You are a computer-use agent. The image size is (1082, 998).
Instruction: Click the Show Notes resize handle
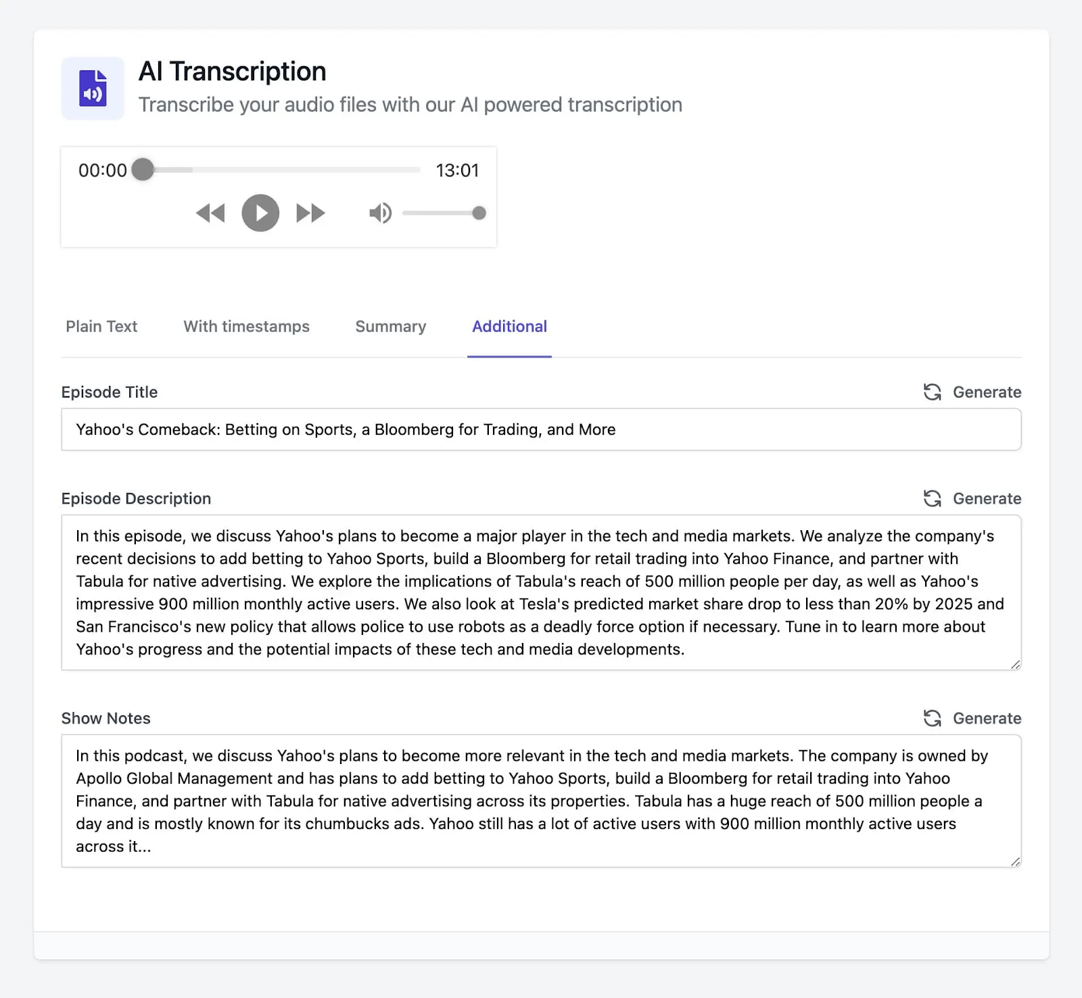click(x=1015, y=861)
